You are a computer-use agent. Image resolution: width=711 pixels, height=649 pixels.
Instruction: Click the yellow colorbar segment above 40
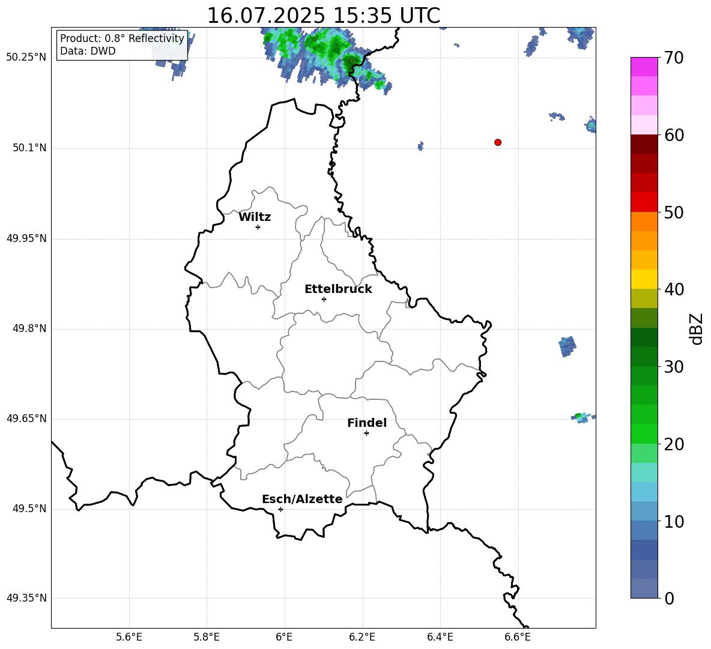[x=644, y=279]
